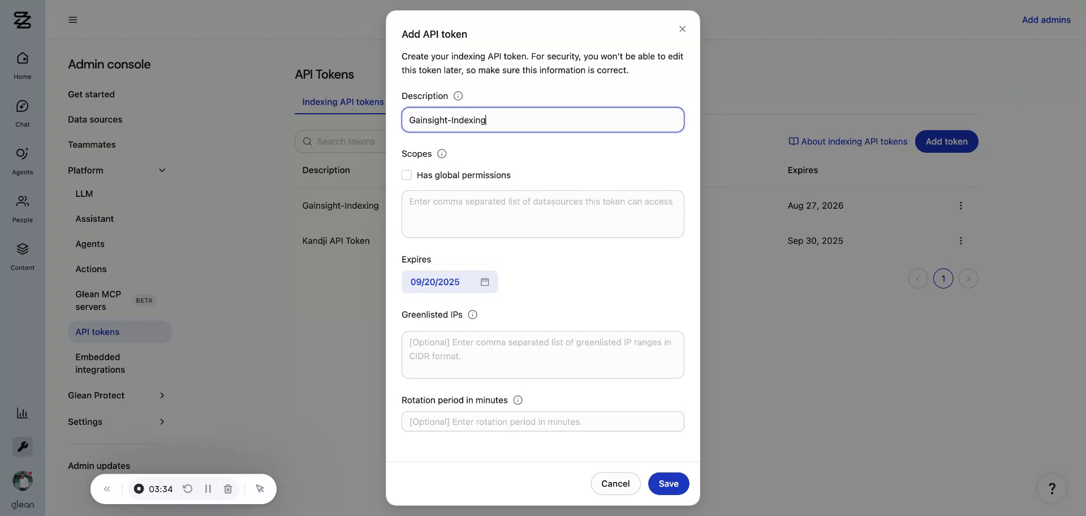Open the Home section in the sidebar
This screenshot has width=1086, height=516.
click(x=22, y=63)
